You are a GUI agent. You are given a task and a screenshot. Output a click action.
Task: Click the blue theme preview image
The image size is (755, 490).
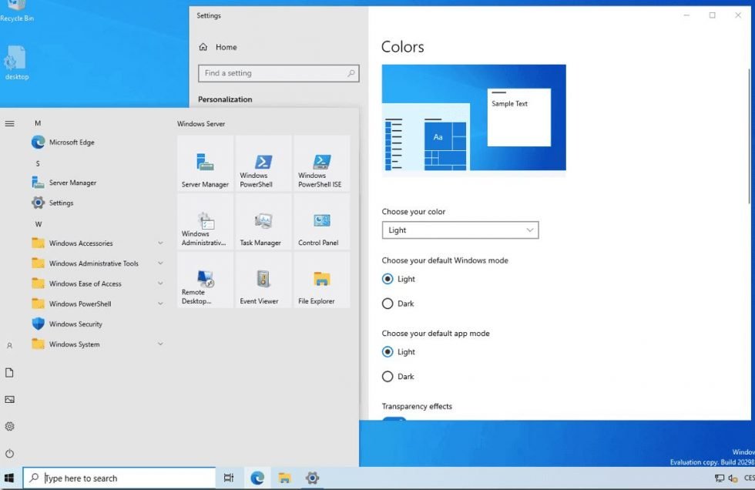pyautogui.click(x=473, y=119)
